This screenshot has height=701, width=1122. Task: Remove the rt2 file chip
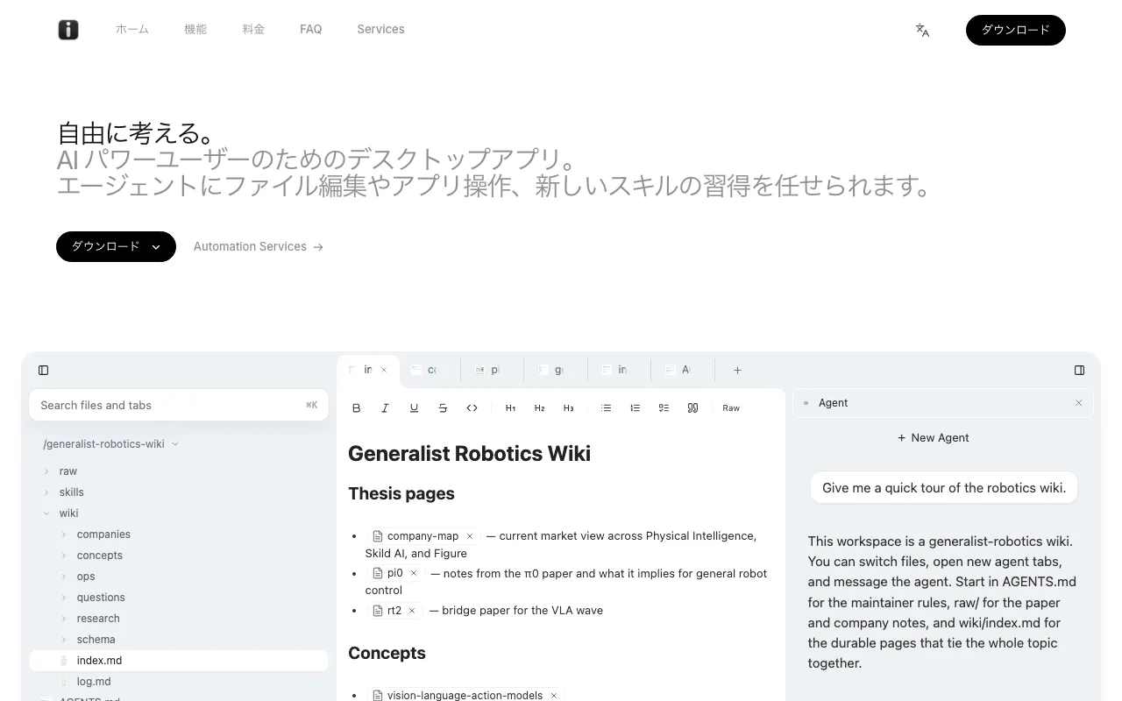[x=412, y=611]
